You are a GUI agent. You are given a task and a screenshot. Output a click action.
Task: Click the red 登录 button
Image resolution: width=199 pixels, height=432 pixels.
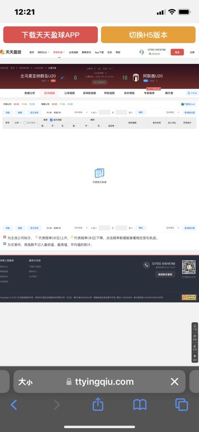coord(177,52)
